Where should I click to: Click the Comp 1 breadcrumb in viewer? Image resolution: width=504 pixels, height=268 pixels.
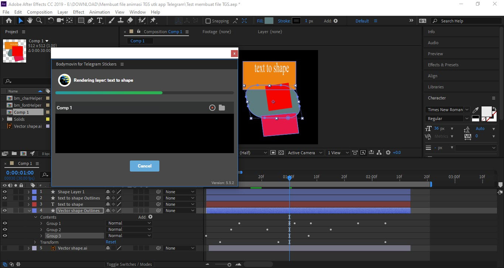tap(138, 41)
